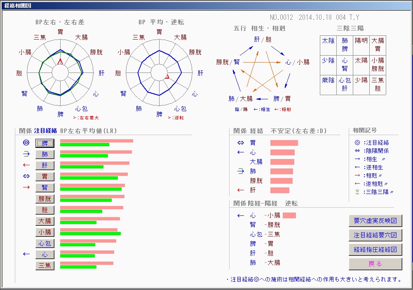The image size is (413, 290).
Task: Open 要穴虚実反映図 view
Action: pyautogui.click(x=375, y=221)
